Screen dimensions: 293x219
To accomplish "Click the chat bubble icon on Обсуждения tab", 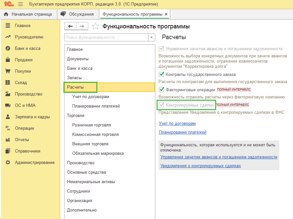I will [63, 14].
